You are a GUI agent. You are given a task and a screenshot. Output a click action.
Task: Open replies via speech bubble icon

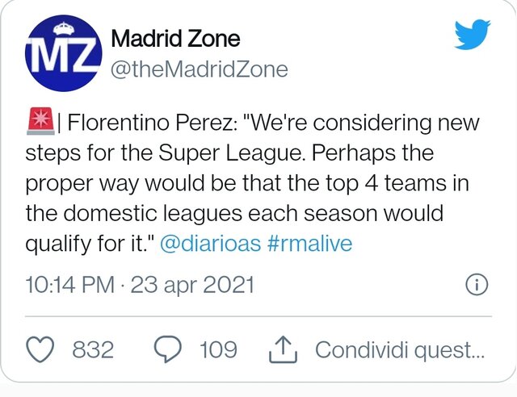(168, 349)
